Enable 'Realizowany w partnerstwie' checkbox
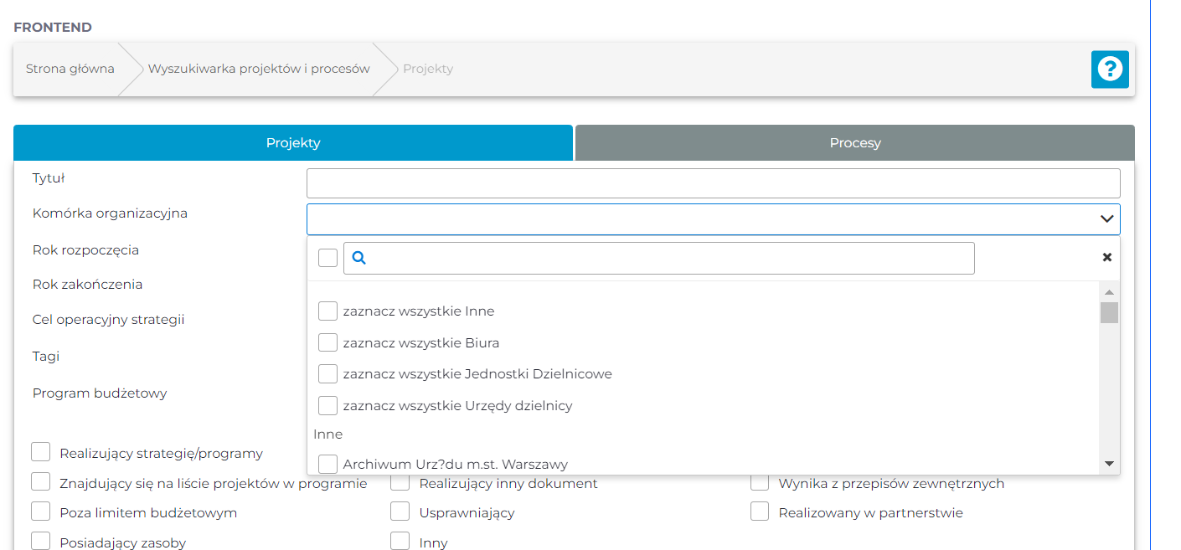This screenshot has height=550, width=1181. (x=760, y=511)
